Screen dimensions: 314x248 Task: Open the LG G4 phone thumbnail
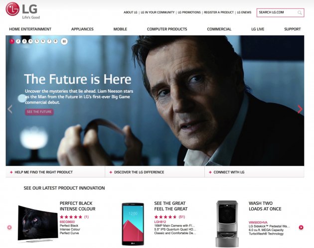(133, 224)
